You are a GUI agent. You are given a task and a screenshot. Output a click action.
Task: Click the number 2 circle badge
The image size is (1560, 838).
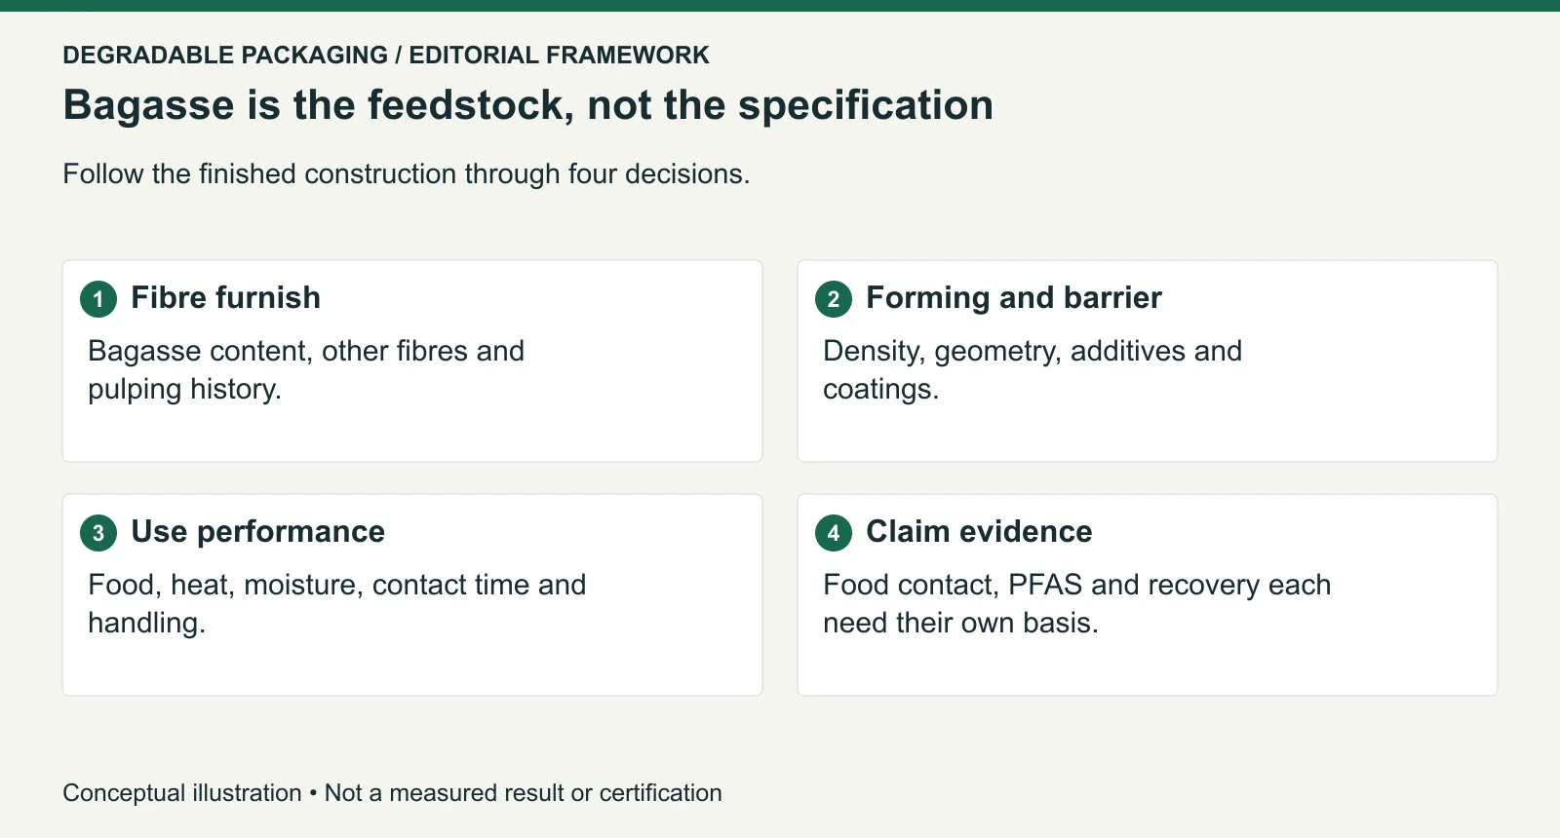(x=834, y=299)
